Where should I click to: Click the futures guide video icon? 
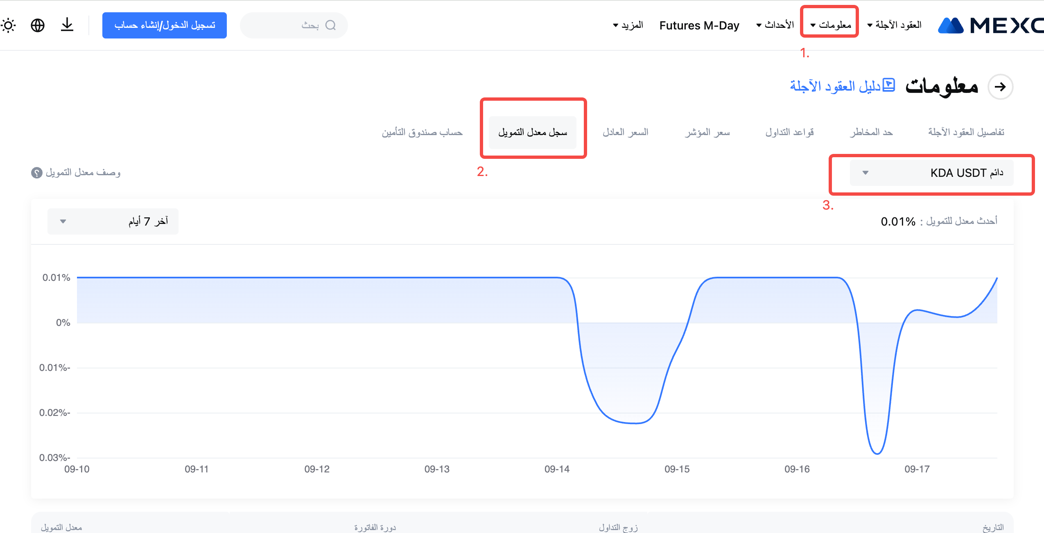(889, 85)
